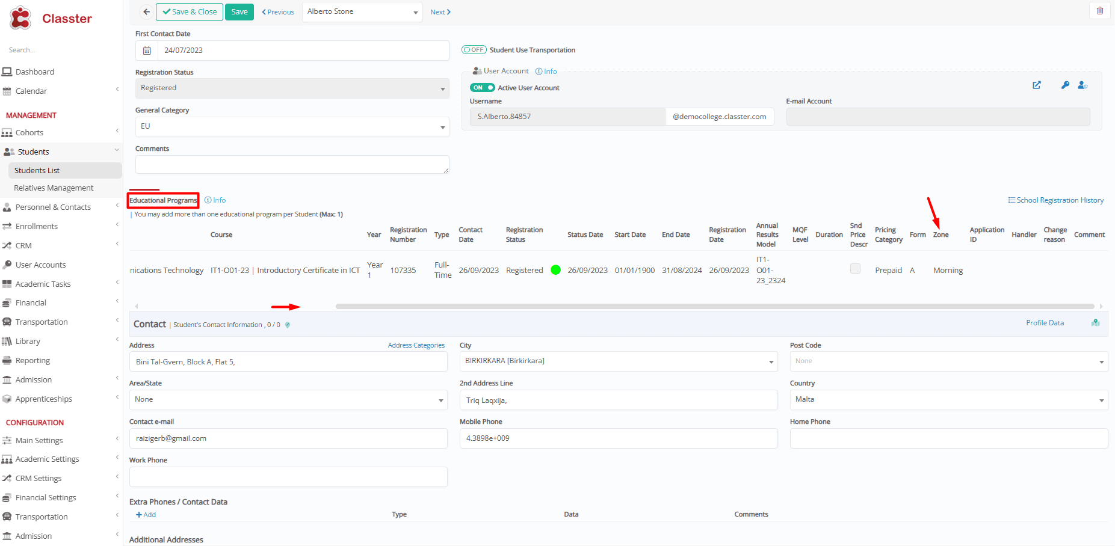Image resolution: width=1115 pixels, height=546 pixels.
Task: Click the Academic Tasks grid icon
Action: pyautogui.click(x=7, y=284)
